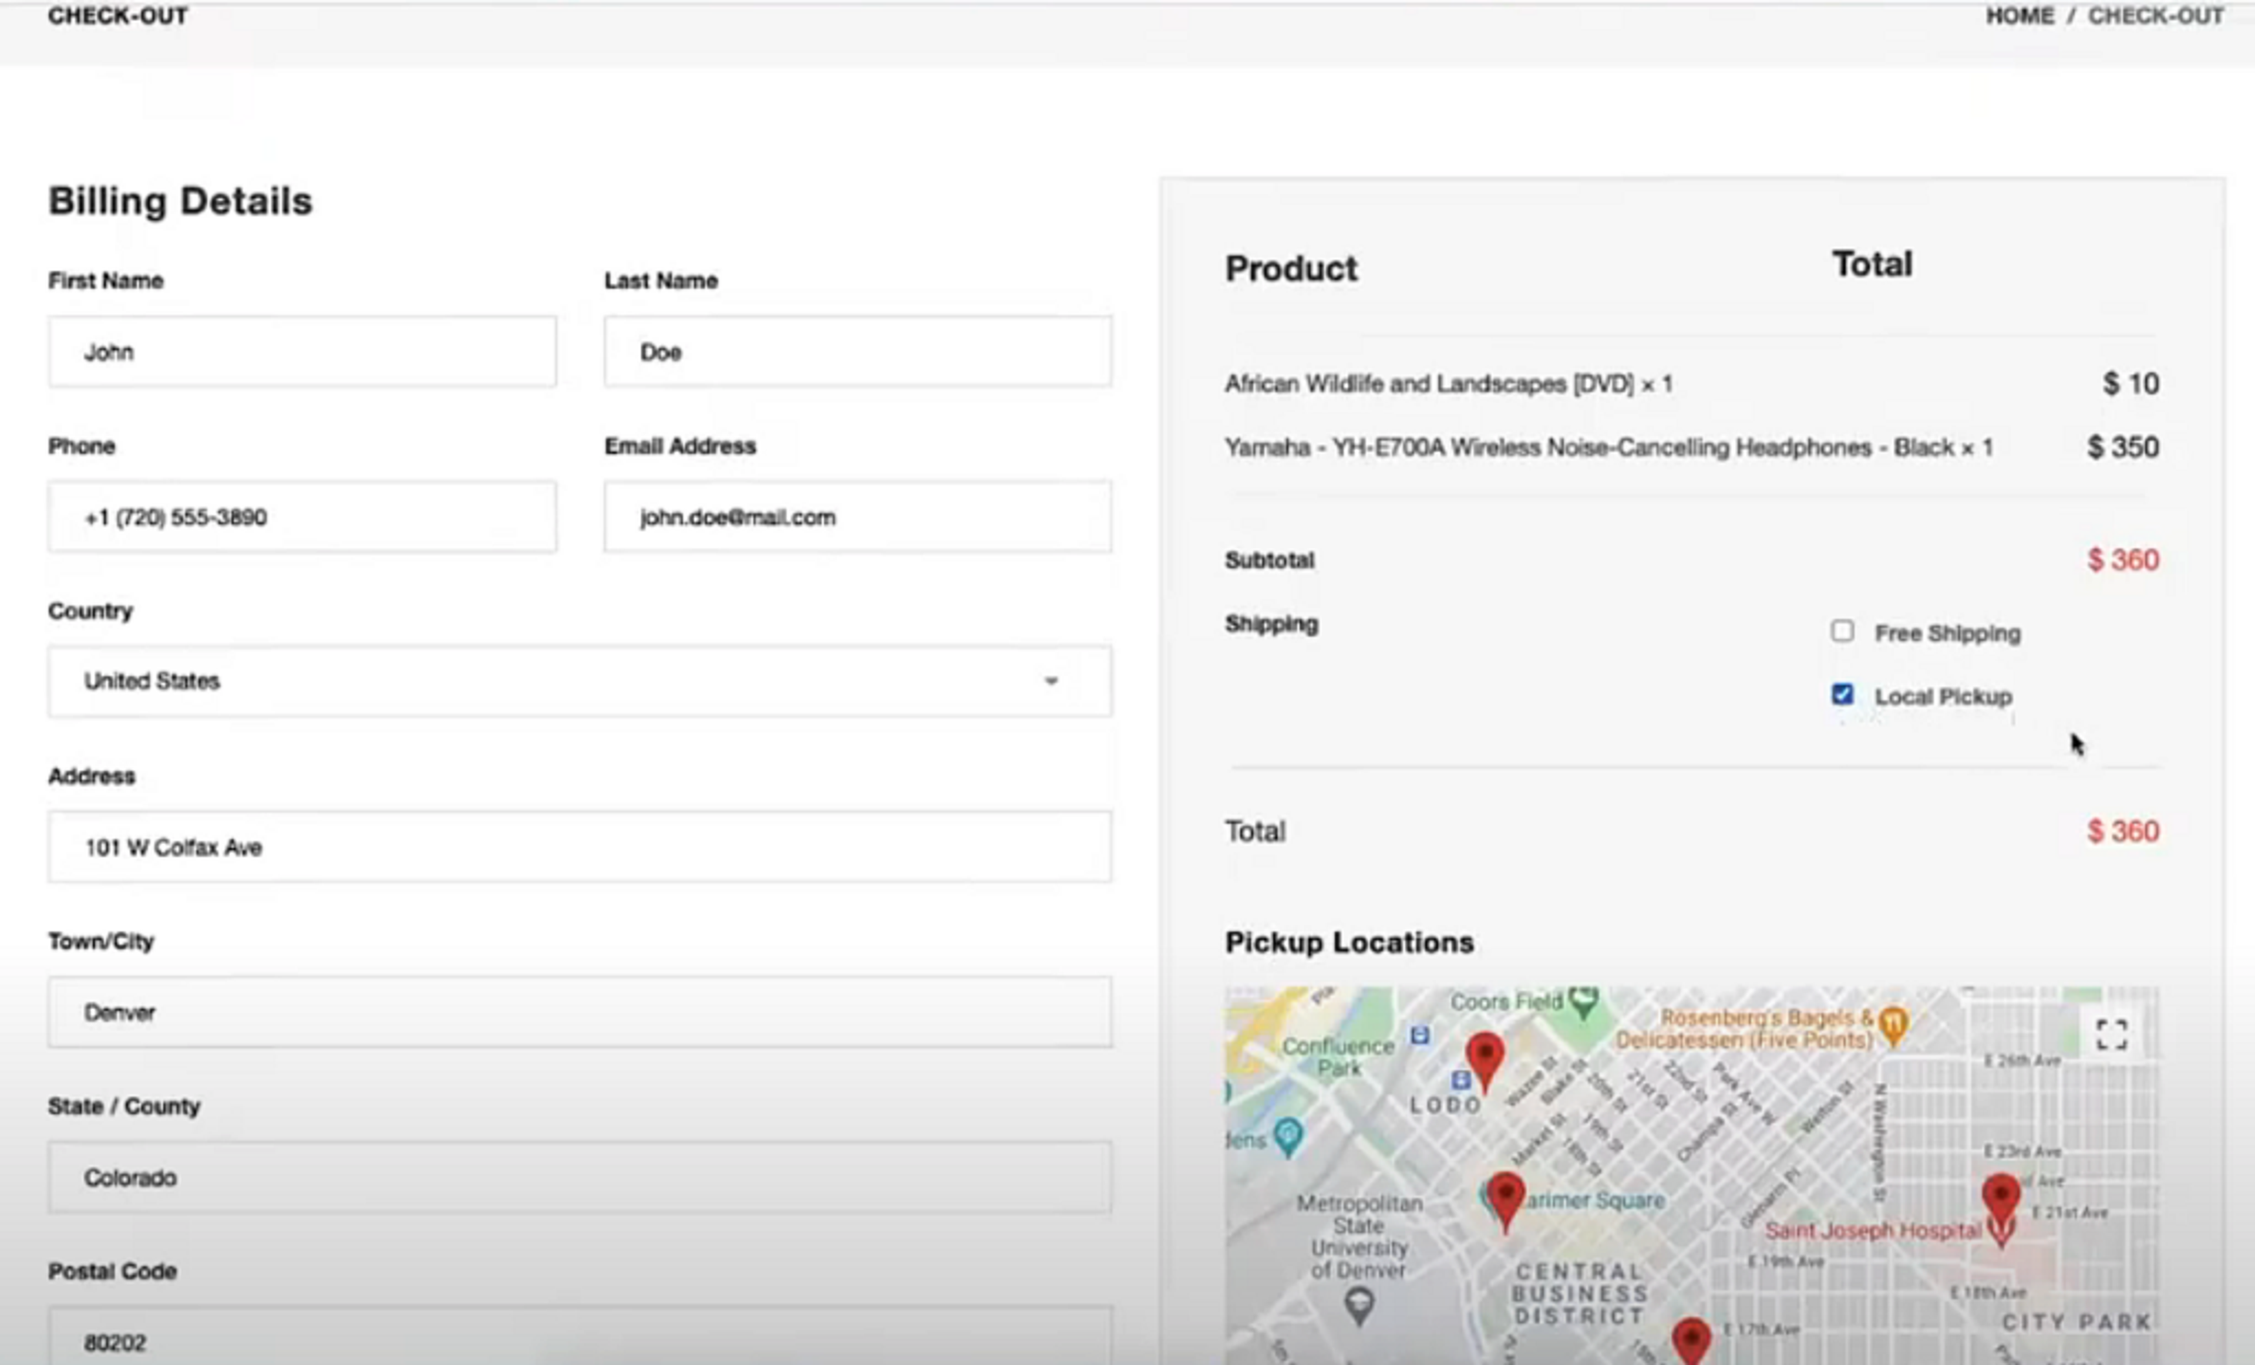The width and height of the screenshot is (2255, 1365).
Task: Click the Coors Field green map marker
Action: click(x=1583, y=1002)
